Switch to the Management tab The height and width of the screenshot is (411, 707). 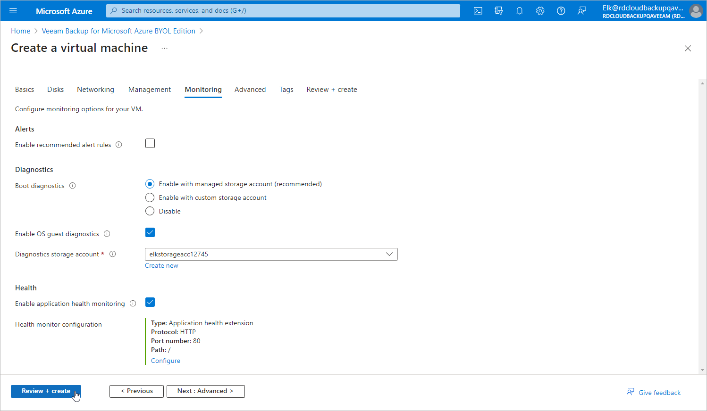(x=150, y=90)
